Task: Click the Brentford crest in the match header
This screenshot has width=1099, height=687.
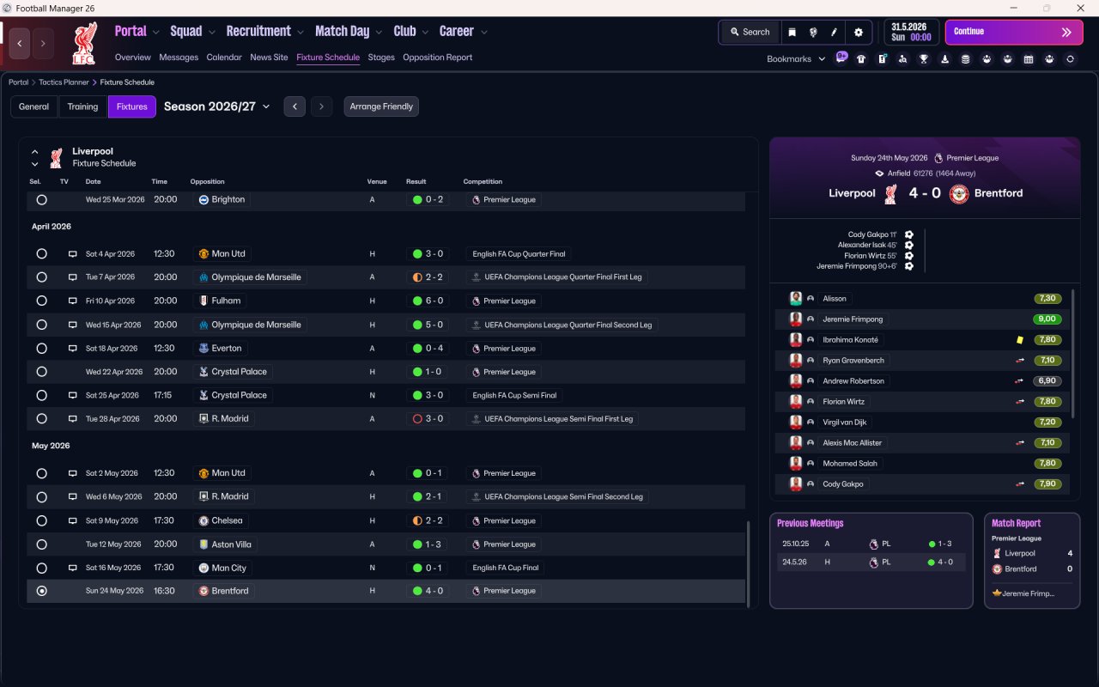Action: pos(958,193)
